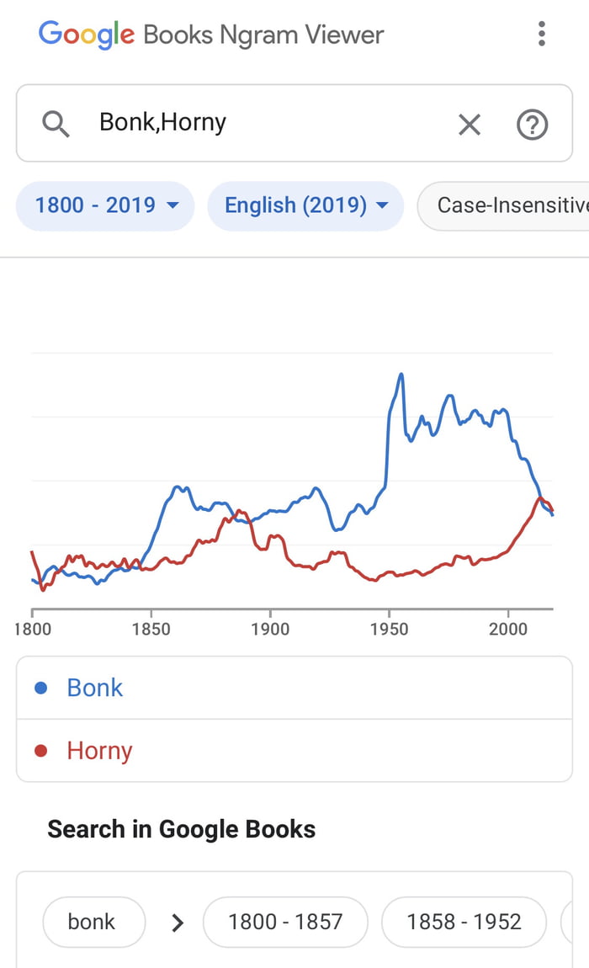Open the 1800 - 2019 year range dropdown
This screenshot has width=589, height=968.
click(x=104, y=205)
